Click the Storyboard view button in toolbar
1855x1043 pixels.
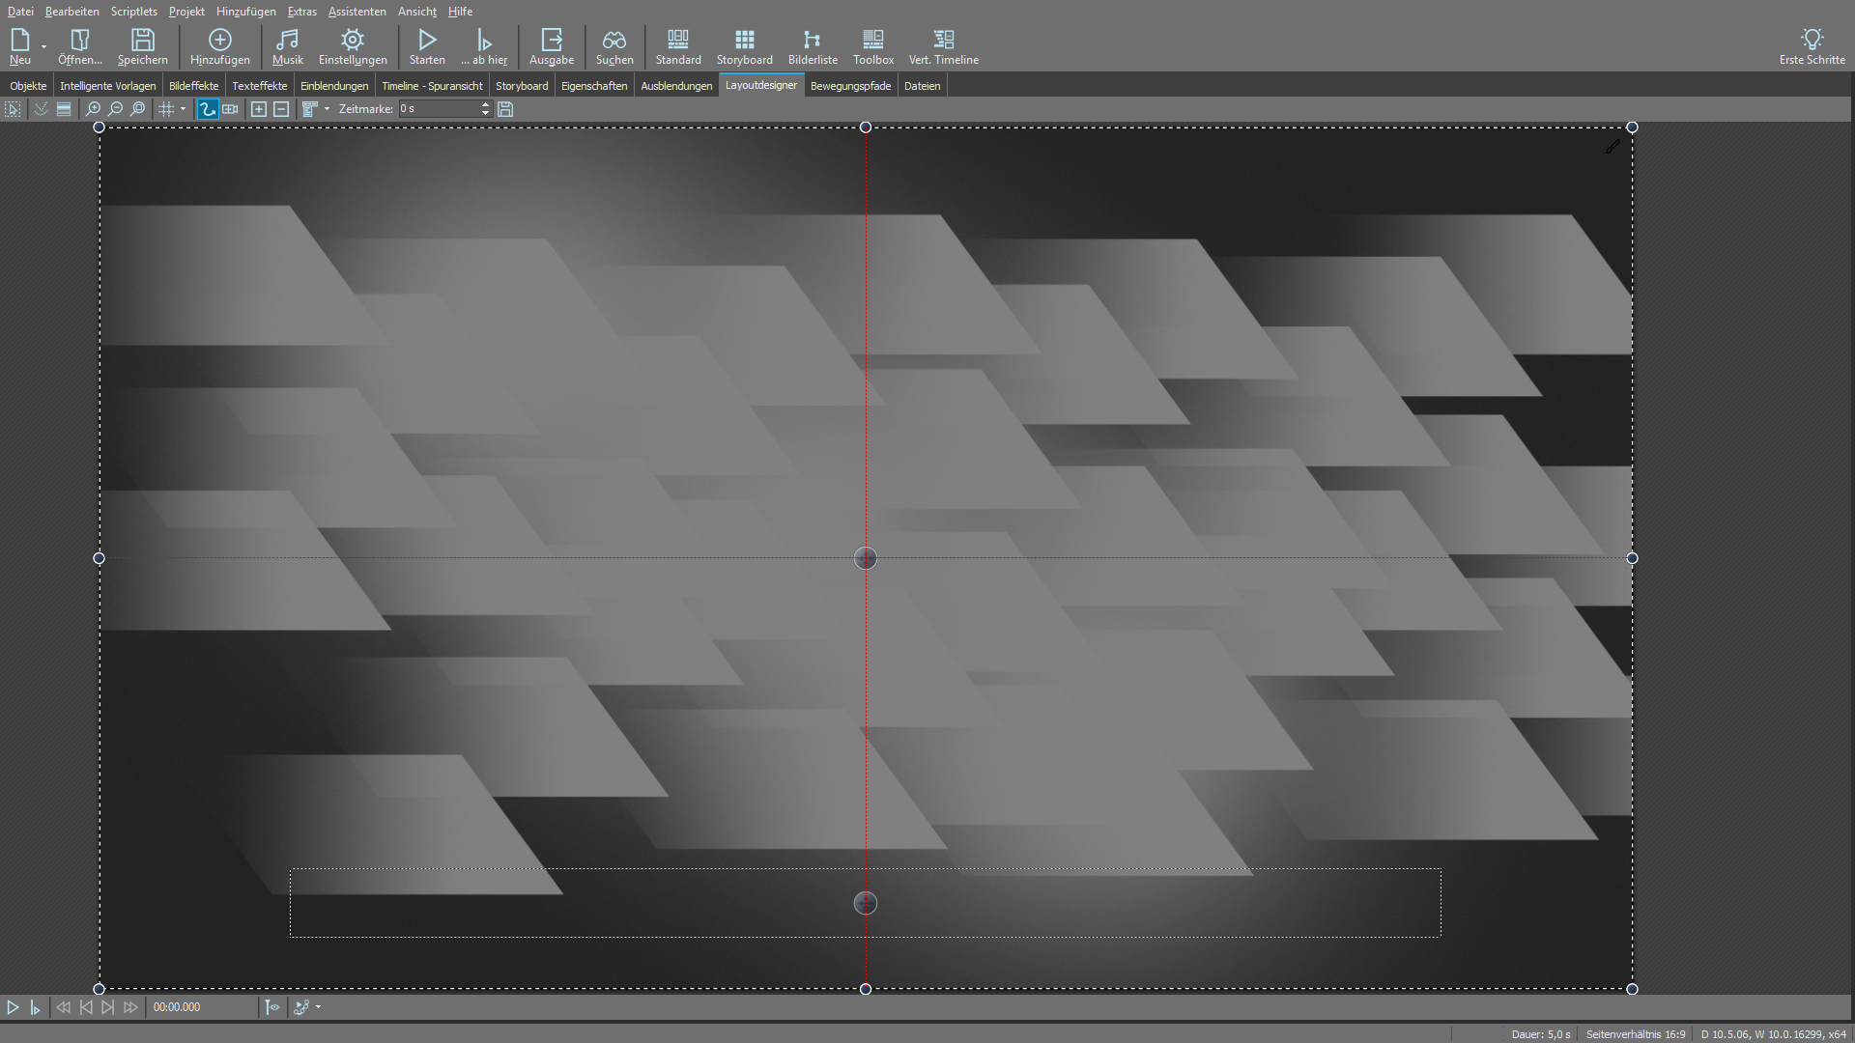744,45
